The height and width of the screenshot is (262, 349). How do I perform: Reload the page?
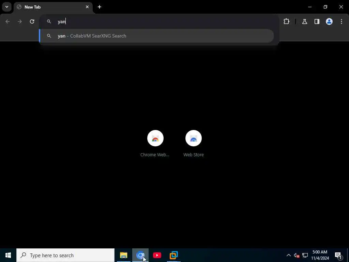[x=32, y=21]
